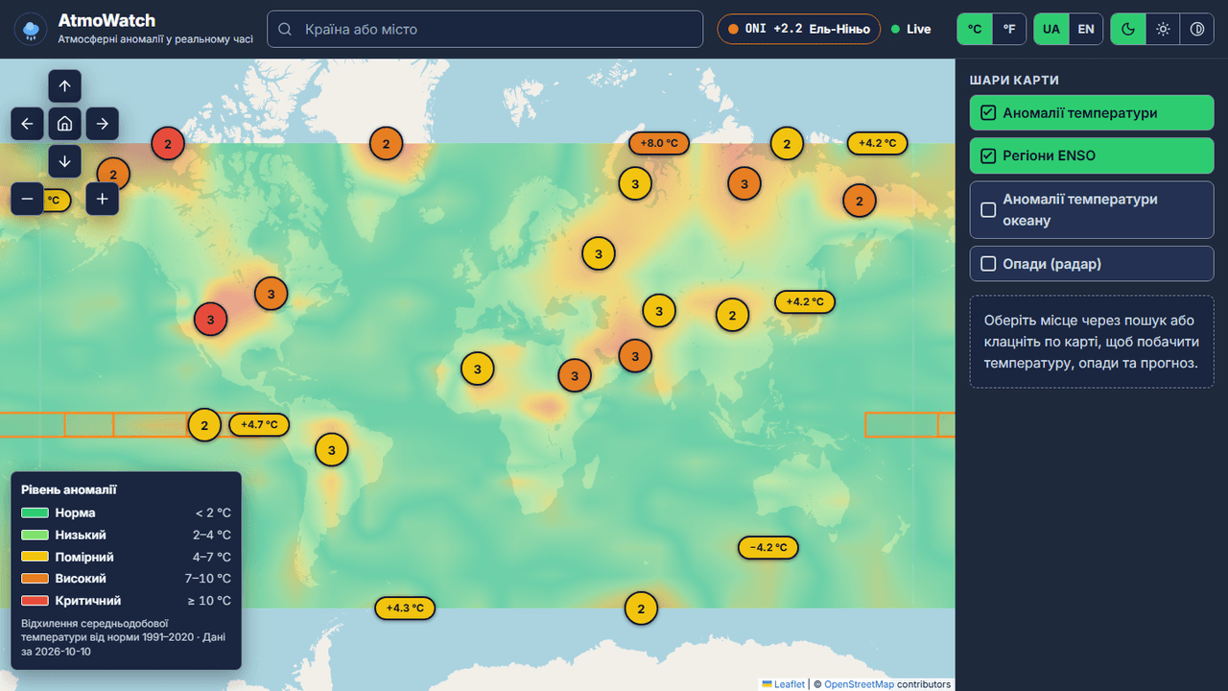Open the red cluster 3 in western USA

click(x=210, y=319)
